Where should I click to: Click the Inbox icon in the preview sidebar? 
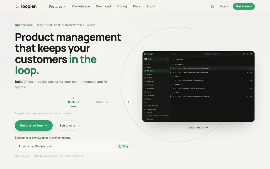point(145,67)
